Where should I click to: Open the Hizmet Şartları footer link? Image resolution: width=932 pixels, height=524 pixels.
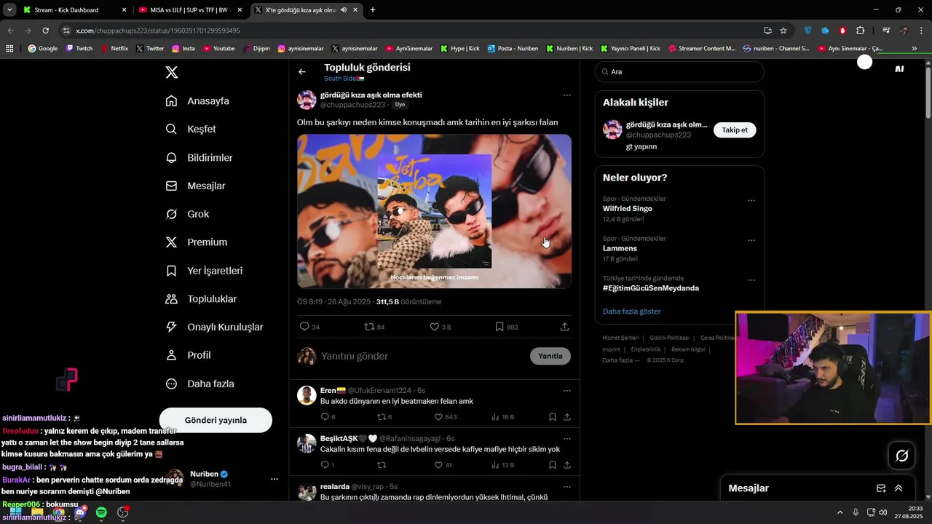[620, 338]
